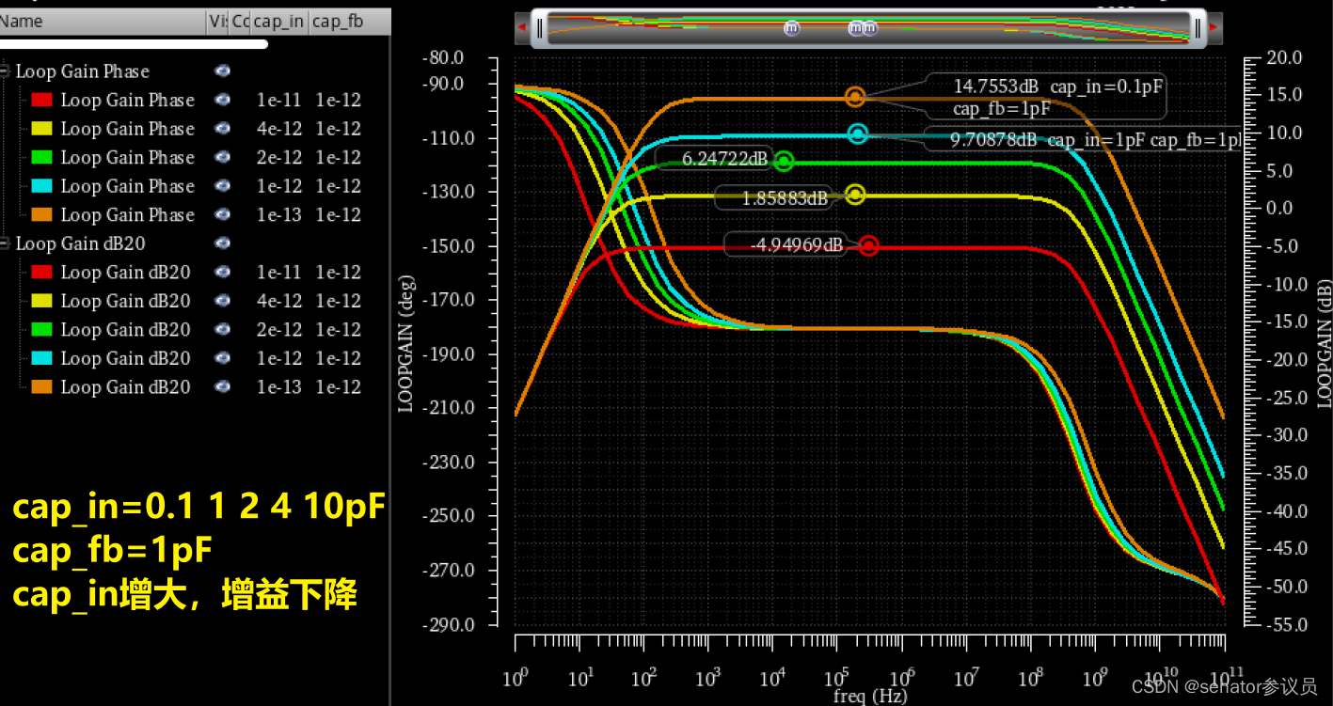Screen dimensions: 1333x706
Task: Click yellow color swatch of Loop Gain Phase
Action: click(x=41, y=129)
